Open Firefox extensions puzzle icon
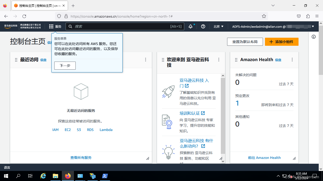Image resolution: width=323 pixels, height=181 pixels. point(308,16)
